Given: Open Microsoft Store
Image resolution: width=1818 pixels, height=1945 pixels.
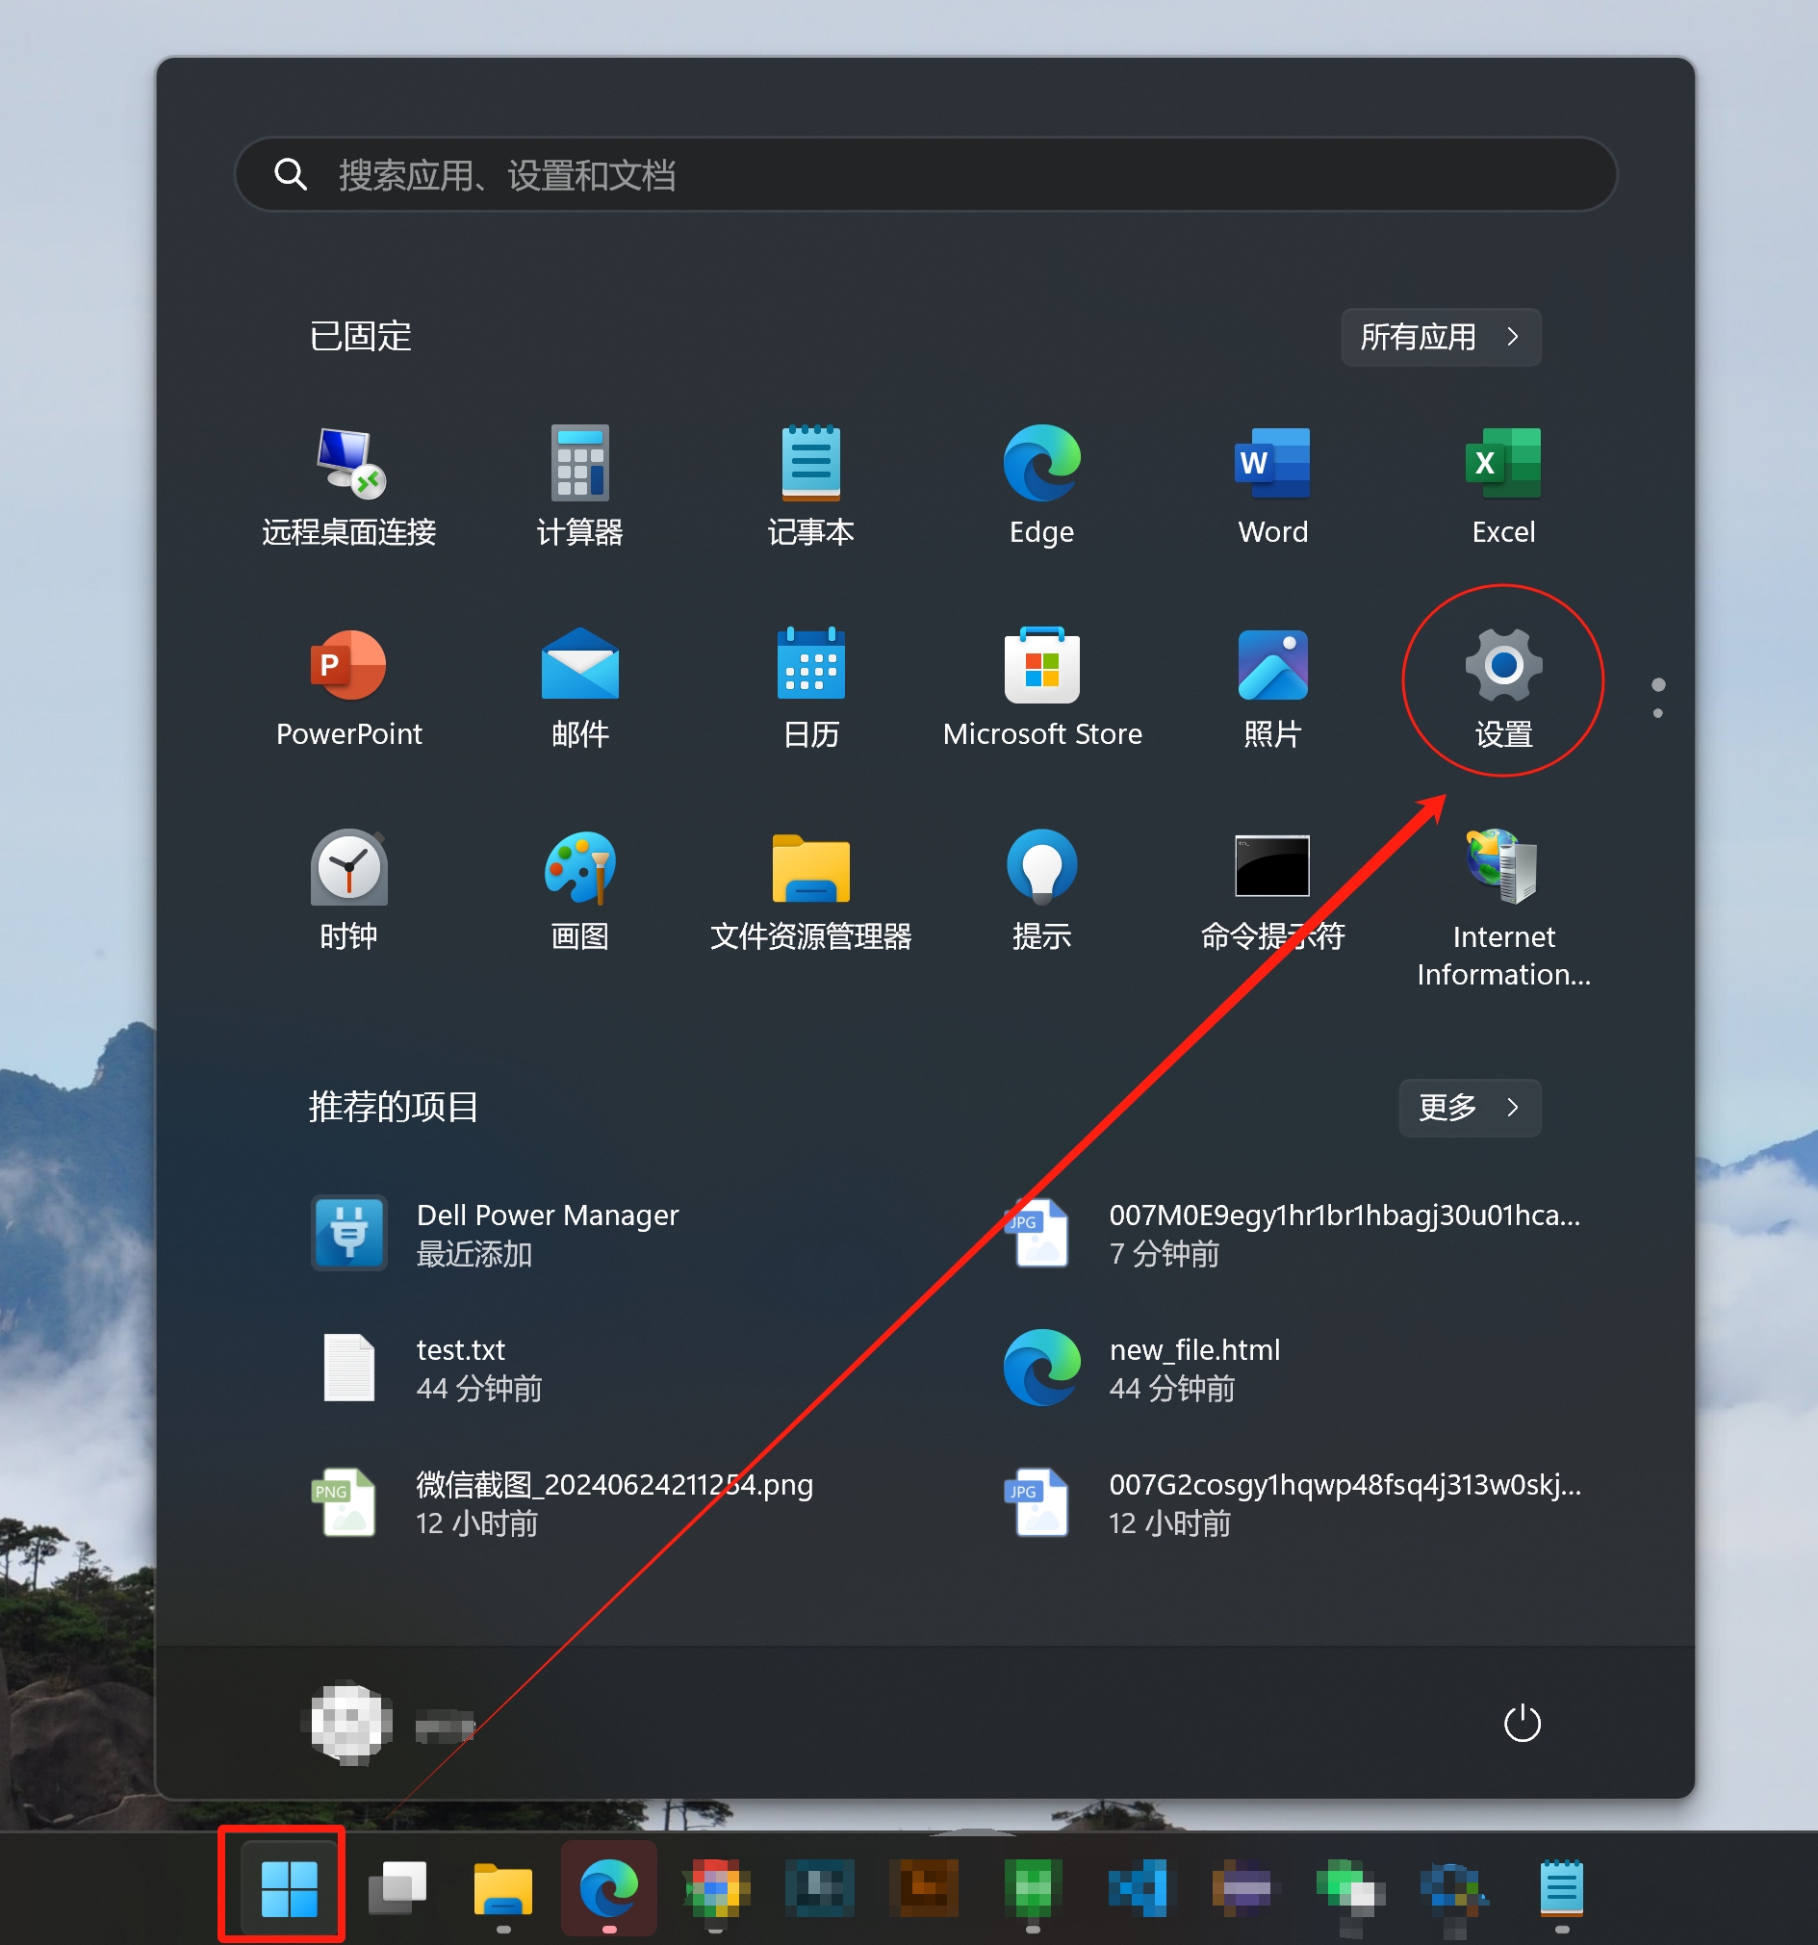Looking at the screenshot, I should 1041,689.
